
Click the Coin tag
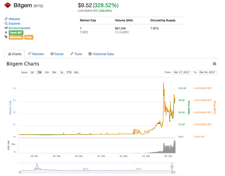[29, 37]
